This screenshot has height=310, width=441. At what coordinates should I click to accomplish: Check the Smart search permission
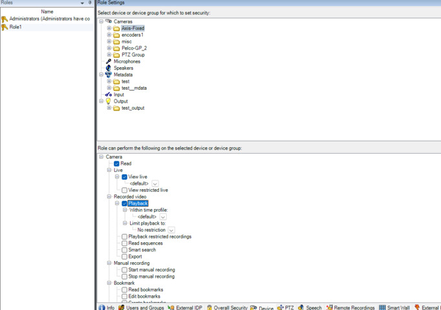click(125, 250)
